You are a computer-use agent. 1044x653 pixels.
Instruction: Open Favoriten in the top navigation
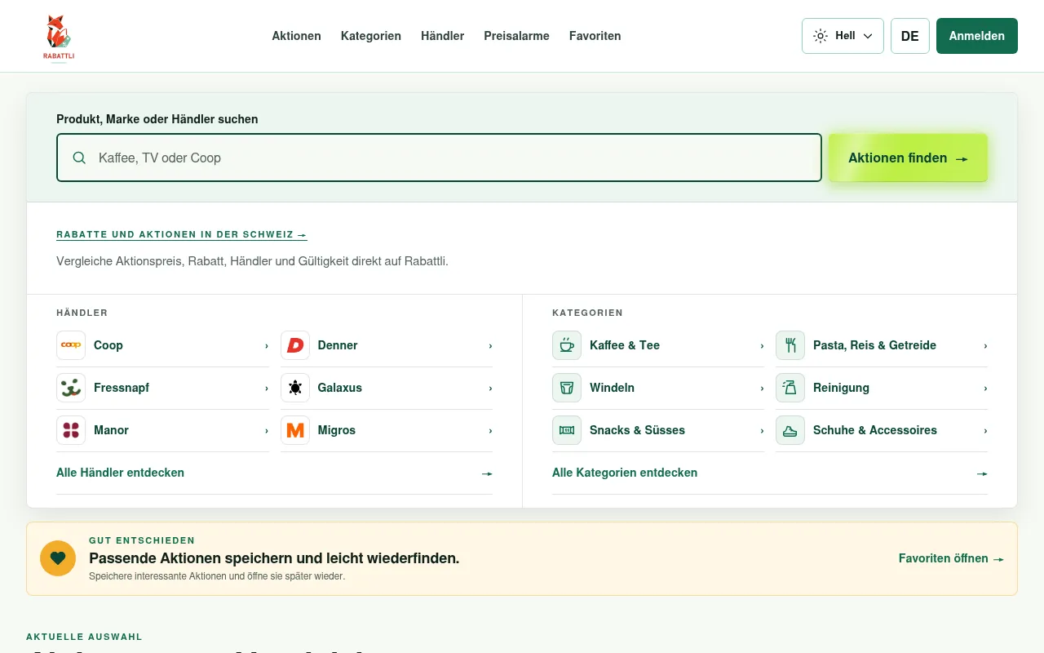(595, 36)
